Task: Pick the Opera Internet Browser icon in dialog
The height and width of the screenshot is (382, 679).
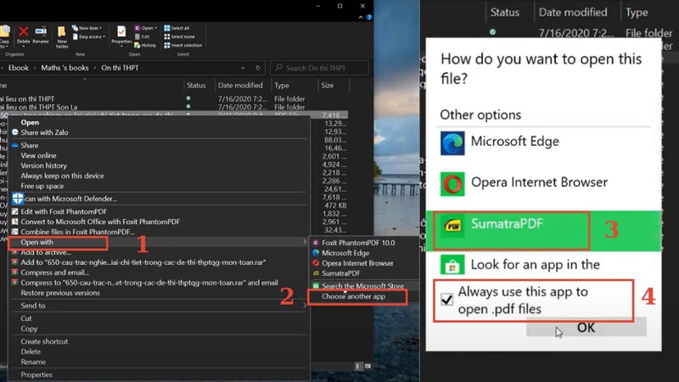Action: 452,184
